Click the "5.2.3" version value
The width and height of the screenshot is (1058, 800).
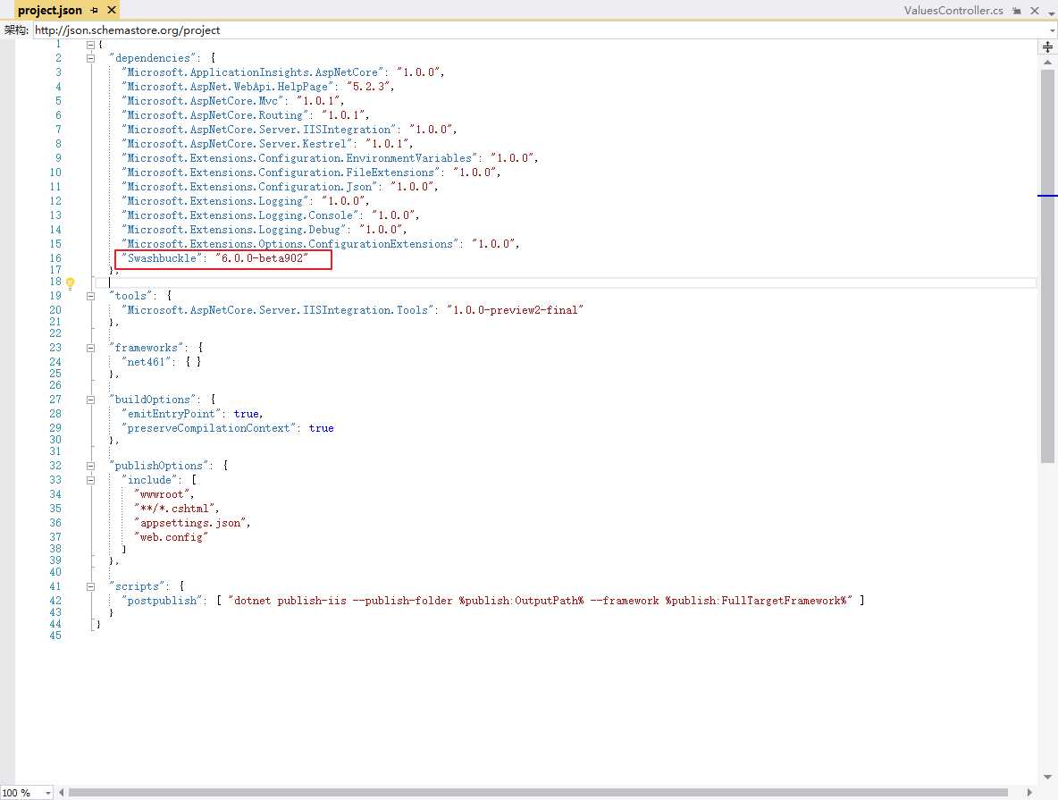point(368,87)
